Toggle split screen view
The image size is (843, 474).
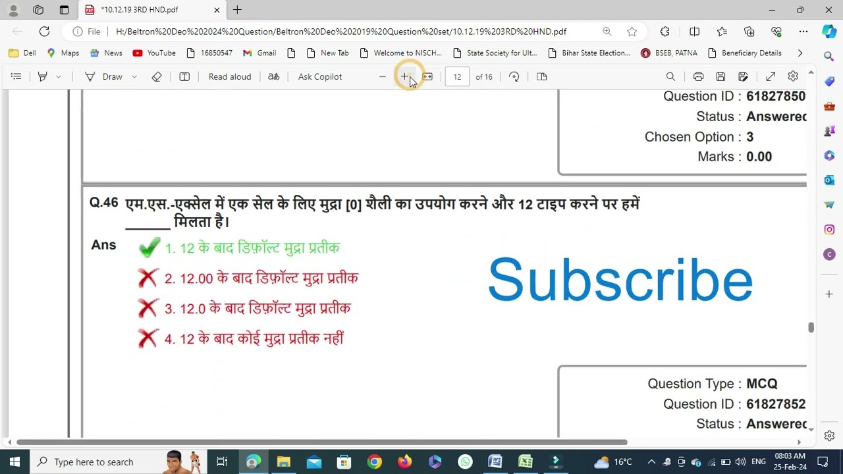(x=694, y=32)
